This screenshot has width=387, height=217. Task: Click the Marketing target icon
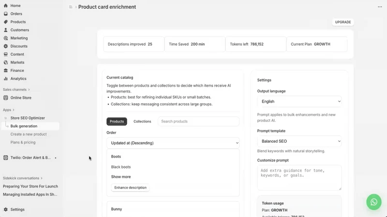pyautogui.click(x=6, y=38)
